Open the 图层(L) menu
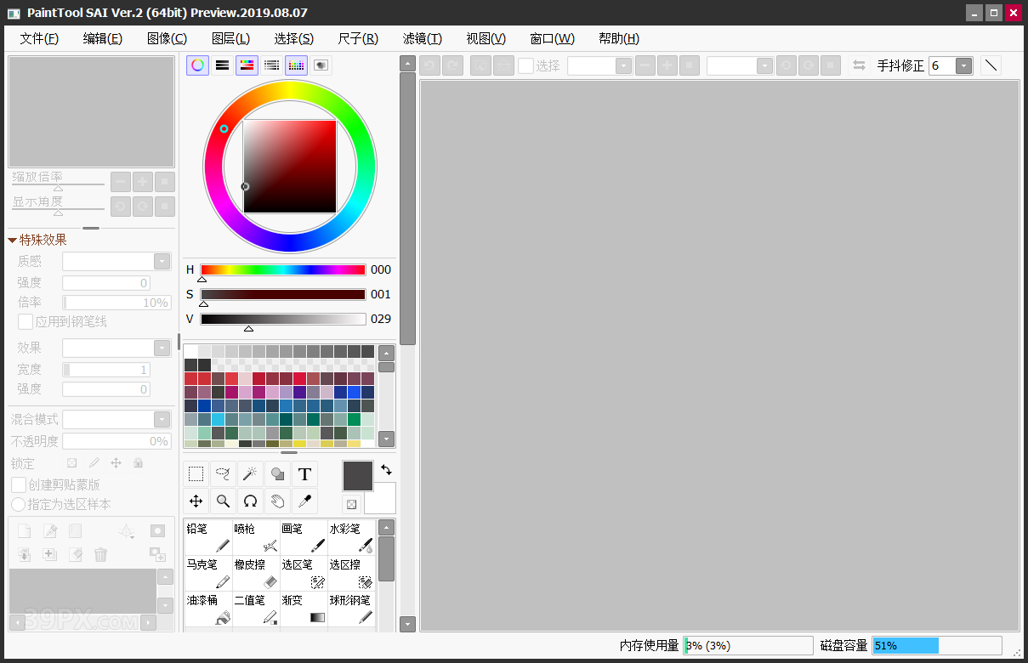 pyautogui.click(x=230, y=38)
